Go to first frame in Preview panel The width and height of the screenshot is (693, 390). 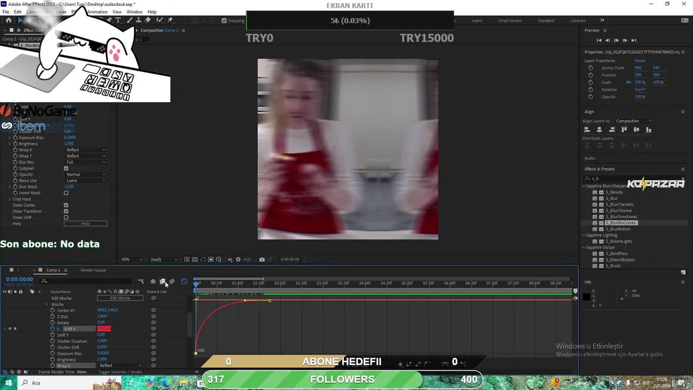click(599, 40)
